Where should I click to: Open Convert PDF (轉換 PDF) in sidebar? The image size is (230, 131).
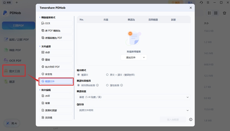point(13,50)
